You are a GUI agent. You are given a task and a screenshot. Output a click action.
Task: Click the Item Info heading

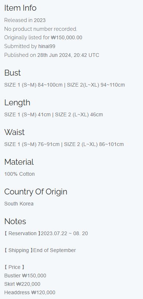(20, 8)
